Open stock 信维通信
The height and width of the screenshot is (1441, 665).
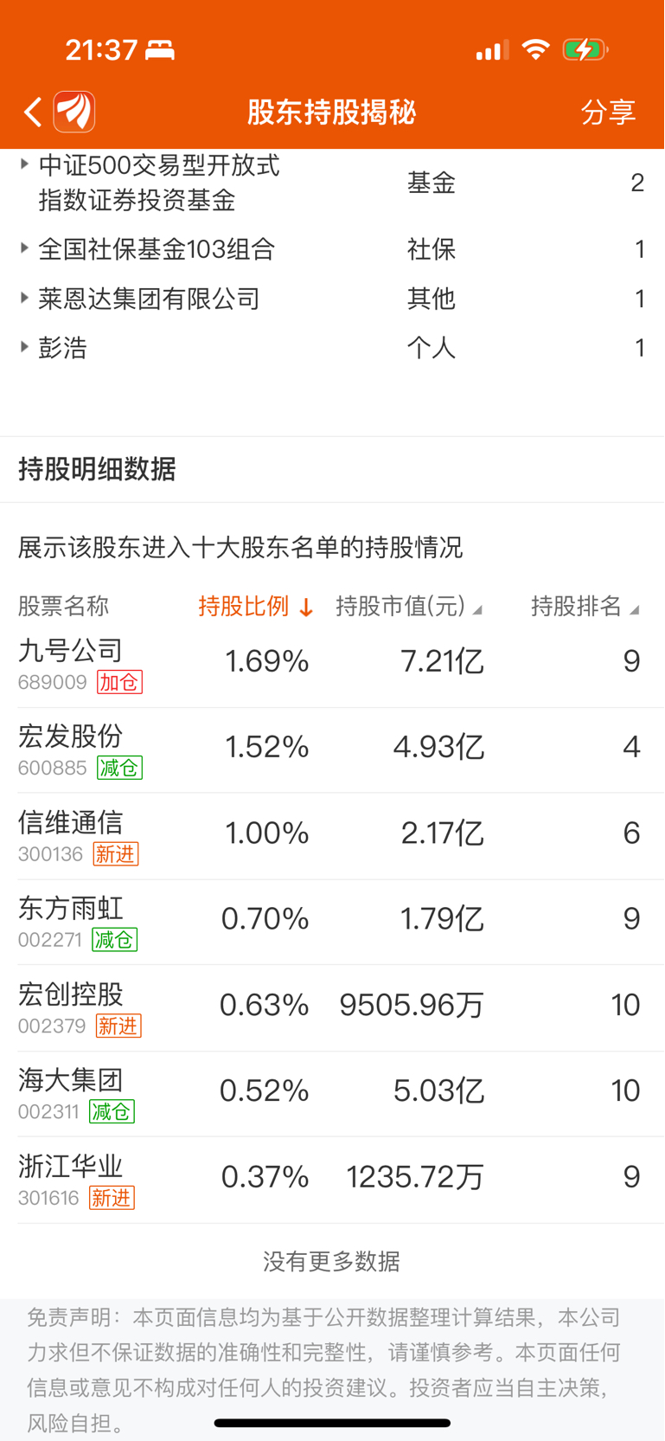coord(70,821)
